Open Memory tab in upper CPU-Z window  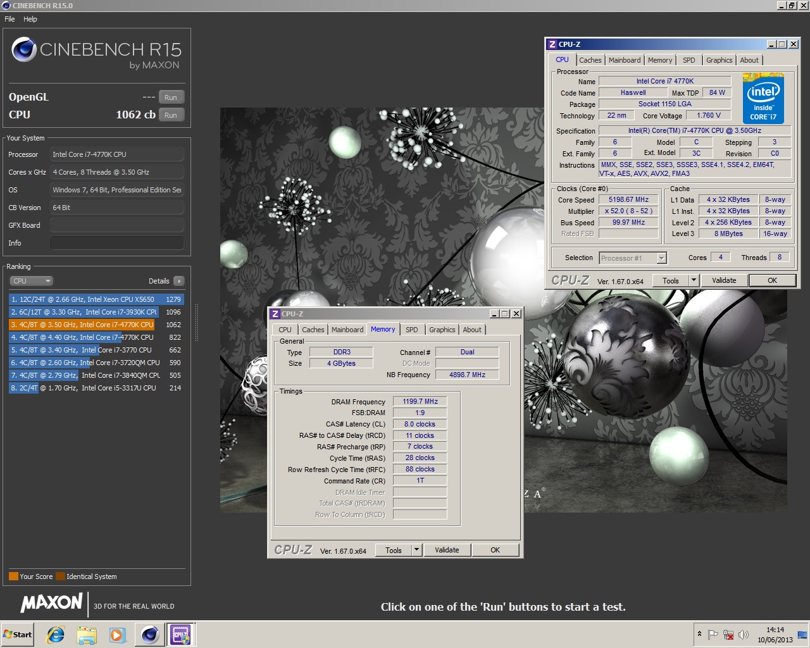(660, 60)
